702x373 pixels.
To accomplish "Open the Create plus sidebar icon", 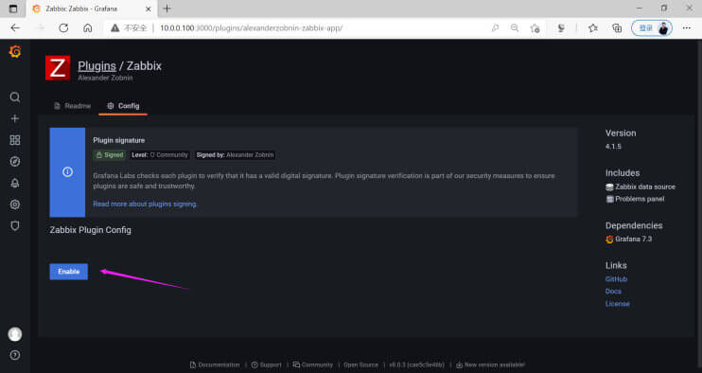I will click(15, 118).
